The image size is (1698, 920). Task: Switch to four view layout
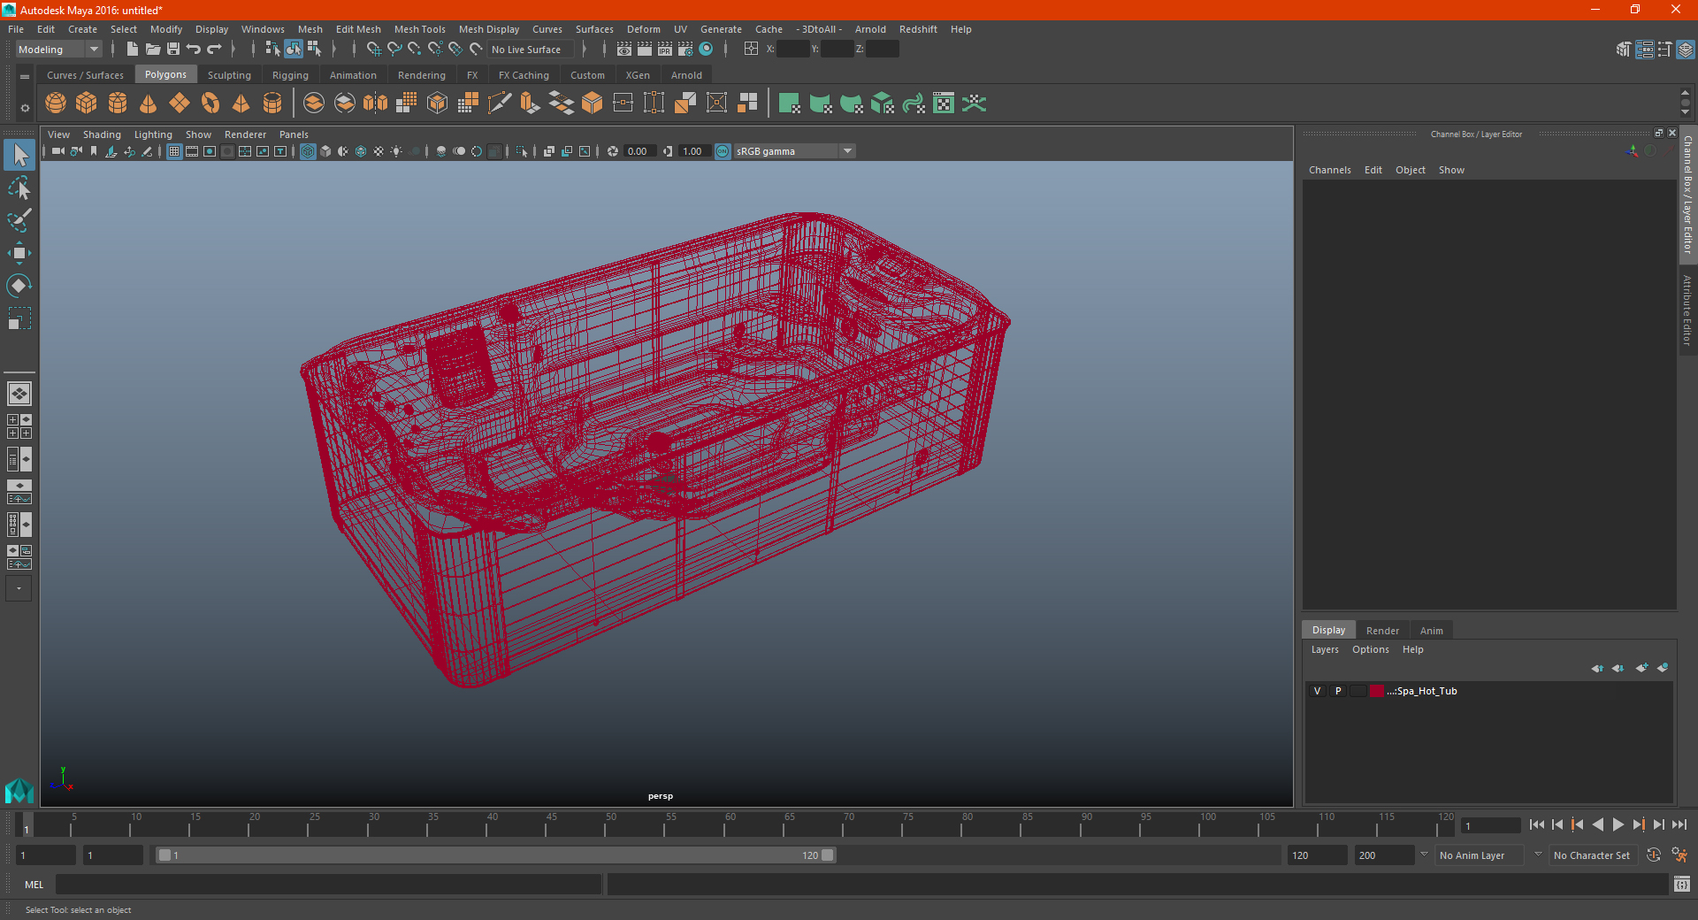(x=19, y=426)
